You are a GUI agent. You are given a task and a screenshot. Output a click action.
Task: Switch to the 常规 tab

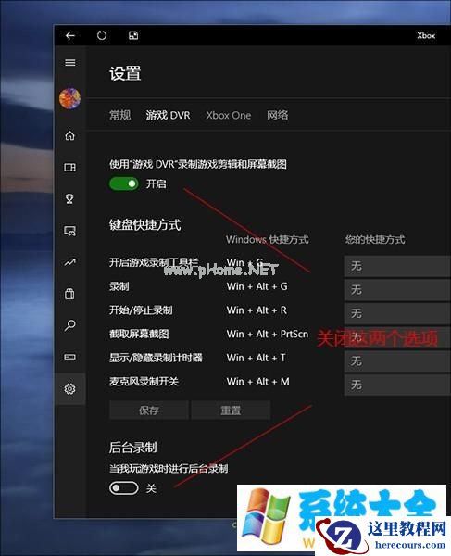[x=119, y=115]
